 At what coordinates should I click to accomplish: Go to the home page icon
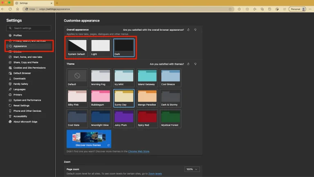pos(18,9)
